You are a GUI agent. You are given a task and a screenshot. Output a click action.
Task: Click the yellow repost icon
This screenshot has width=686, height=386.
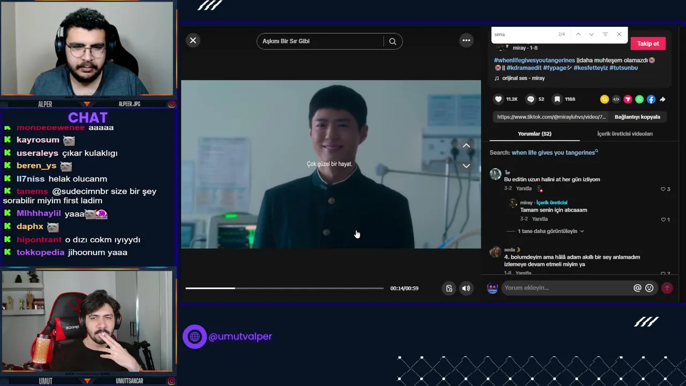pyautogui.click(x=605, y=99)
